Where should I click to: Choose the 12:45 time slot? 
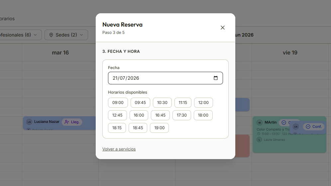(117, 115)
